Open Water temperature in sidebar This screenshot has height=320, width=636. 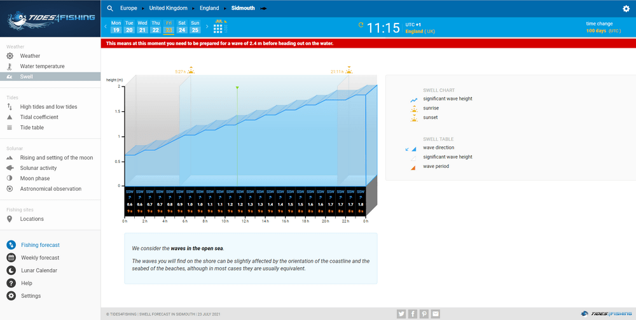point(42,66)
